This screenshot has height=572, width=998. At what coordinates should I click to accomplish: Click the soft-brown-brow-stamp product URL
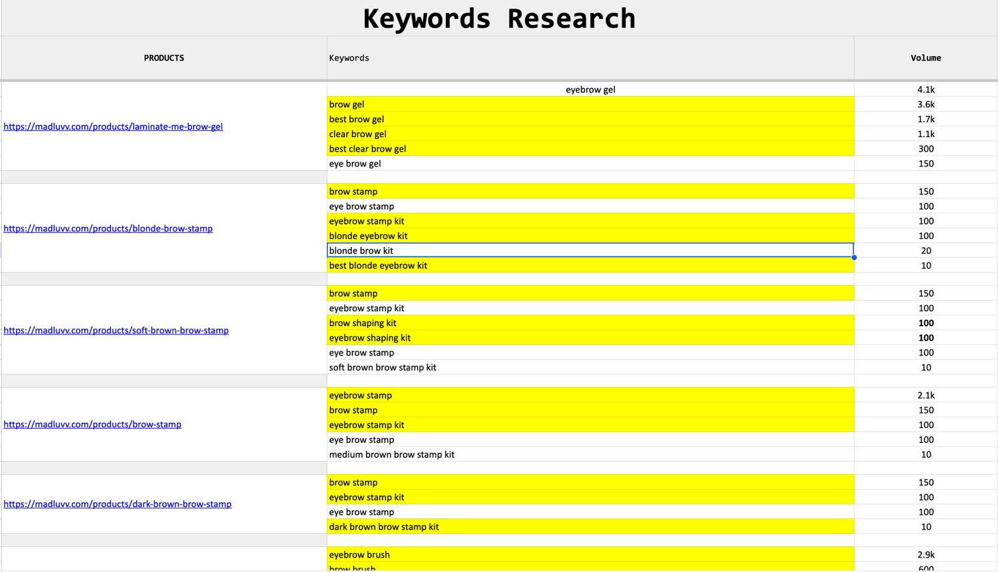pyautogui.click(x=116, y=331)
